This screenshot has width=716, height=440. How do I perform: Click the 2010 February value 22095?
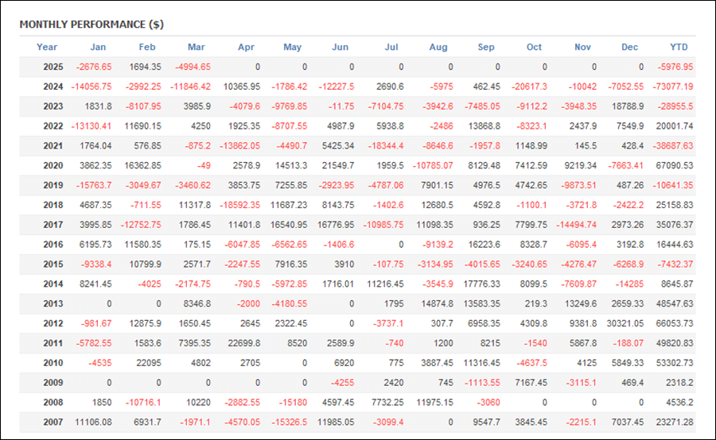pos(149,363)
